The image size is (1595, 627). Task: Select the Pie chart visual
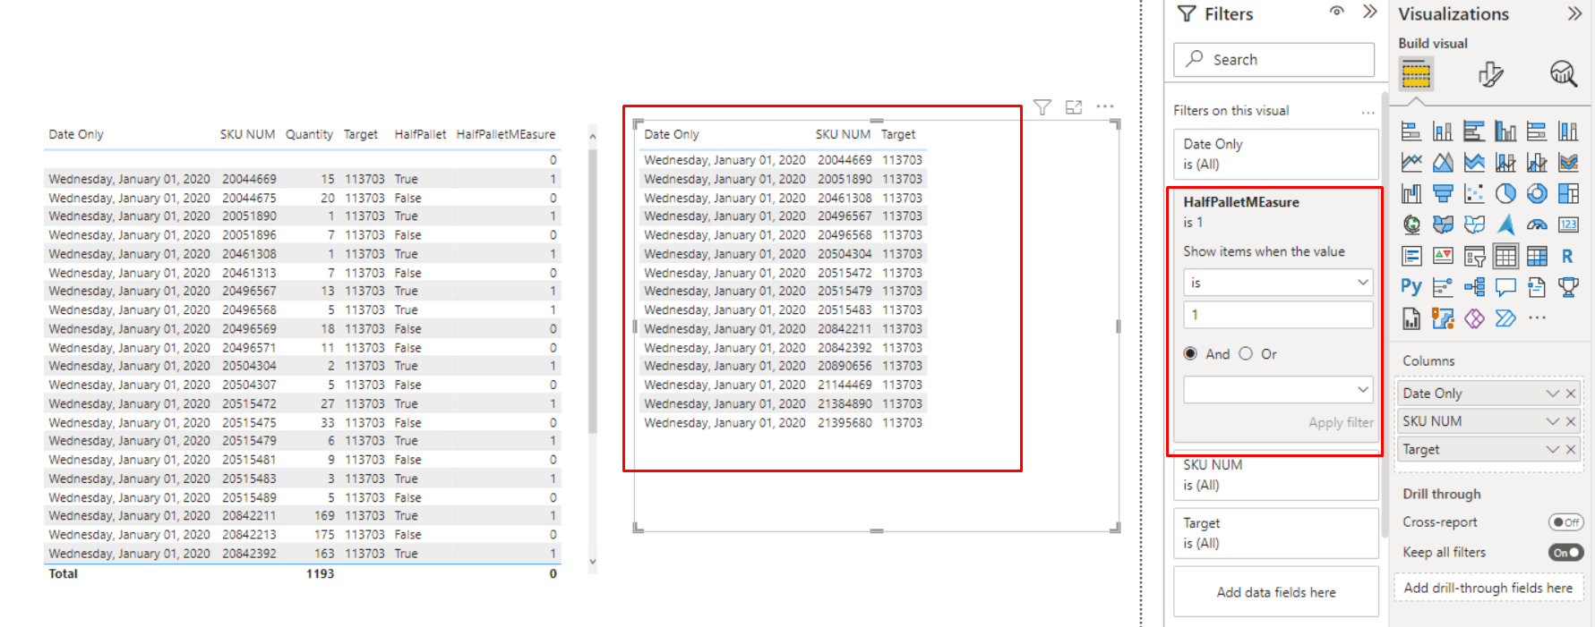[x=1505, y=193]
